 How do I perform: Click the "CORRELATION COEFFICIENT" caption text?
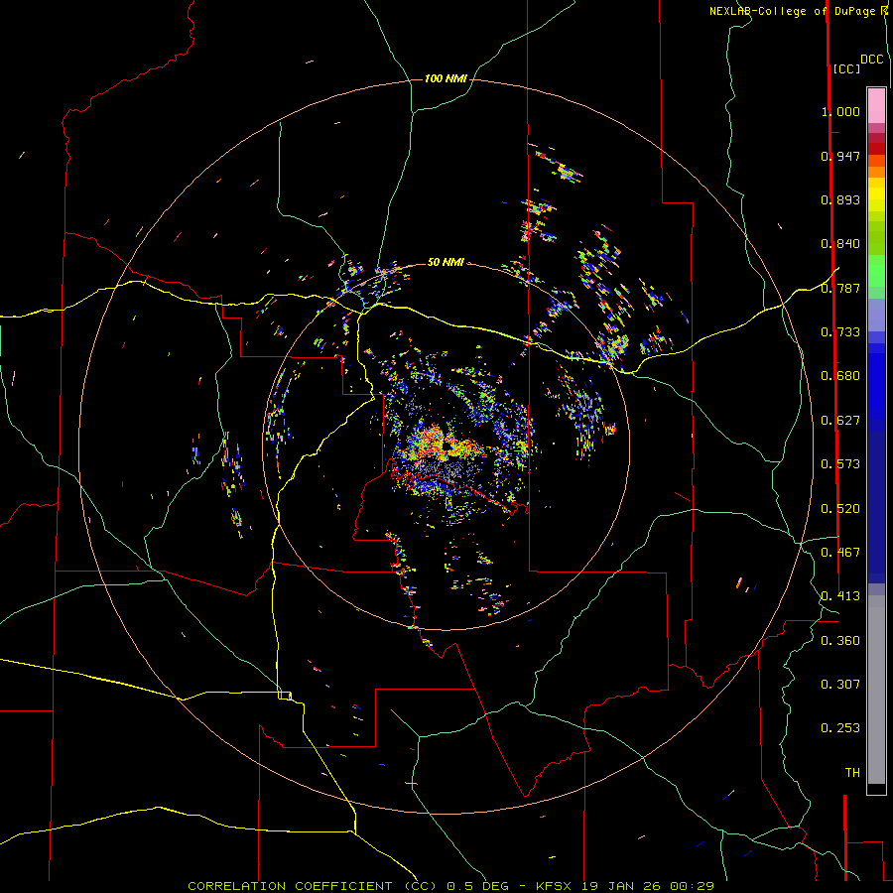pos(290,886)
